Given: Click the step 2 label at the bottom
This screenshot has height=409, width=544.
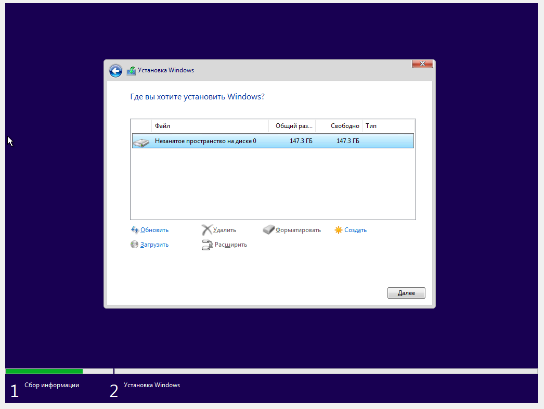Looking at the screenshot, I should tap(152, 385).
